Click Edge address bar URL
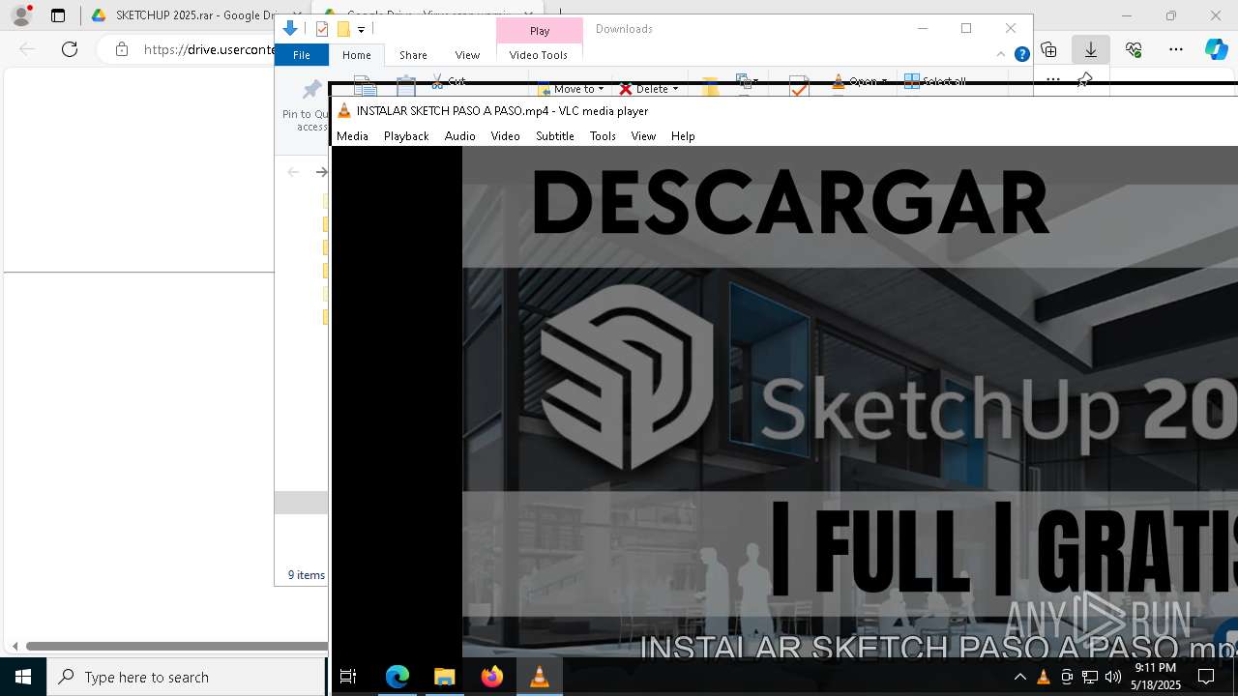This screenshot has height=696, width=1238. point(209,49)
